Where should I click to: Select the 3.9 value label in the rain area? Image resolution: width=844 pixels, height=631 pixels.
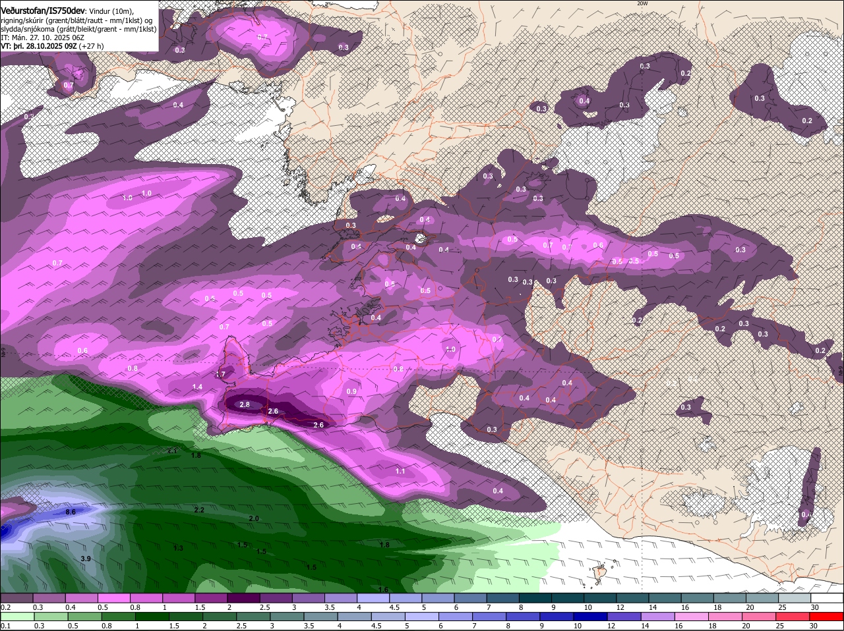point(85,559)
